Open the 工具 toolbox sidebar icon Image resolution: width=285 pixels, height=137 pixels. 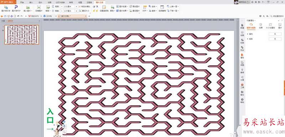242,86
